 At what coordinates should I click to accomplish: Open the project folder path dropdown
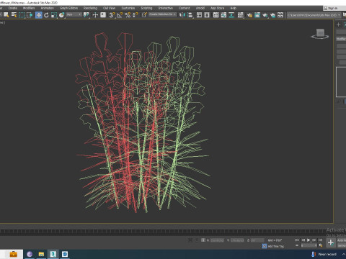coord(314,15)
